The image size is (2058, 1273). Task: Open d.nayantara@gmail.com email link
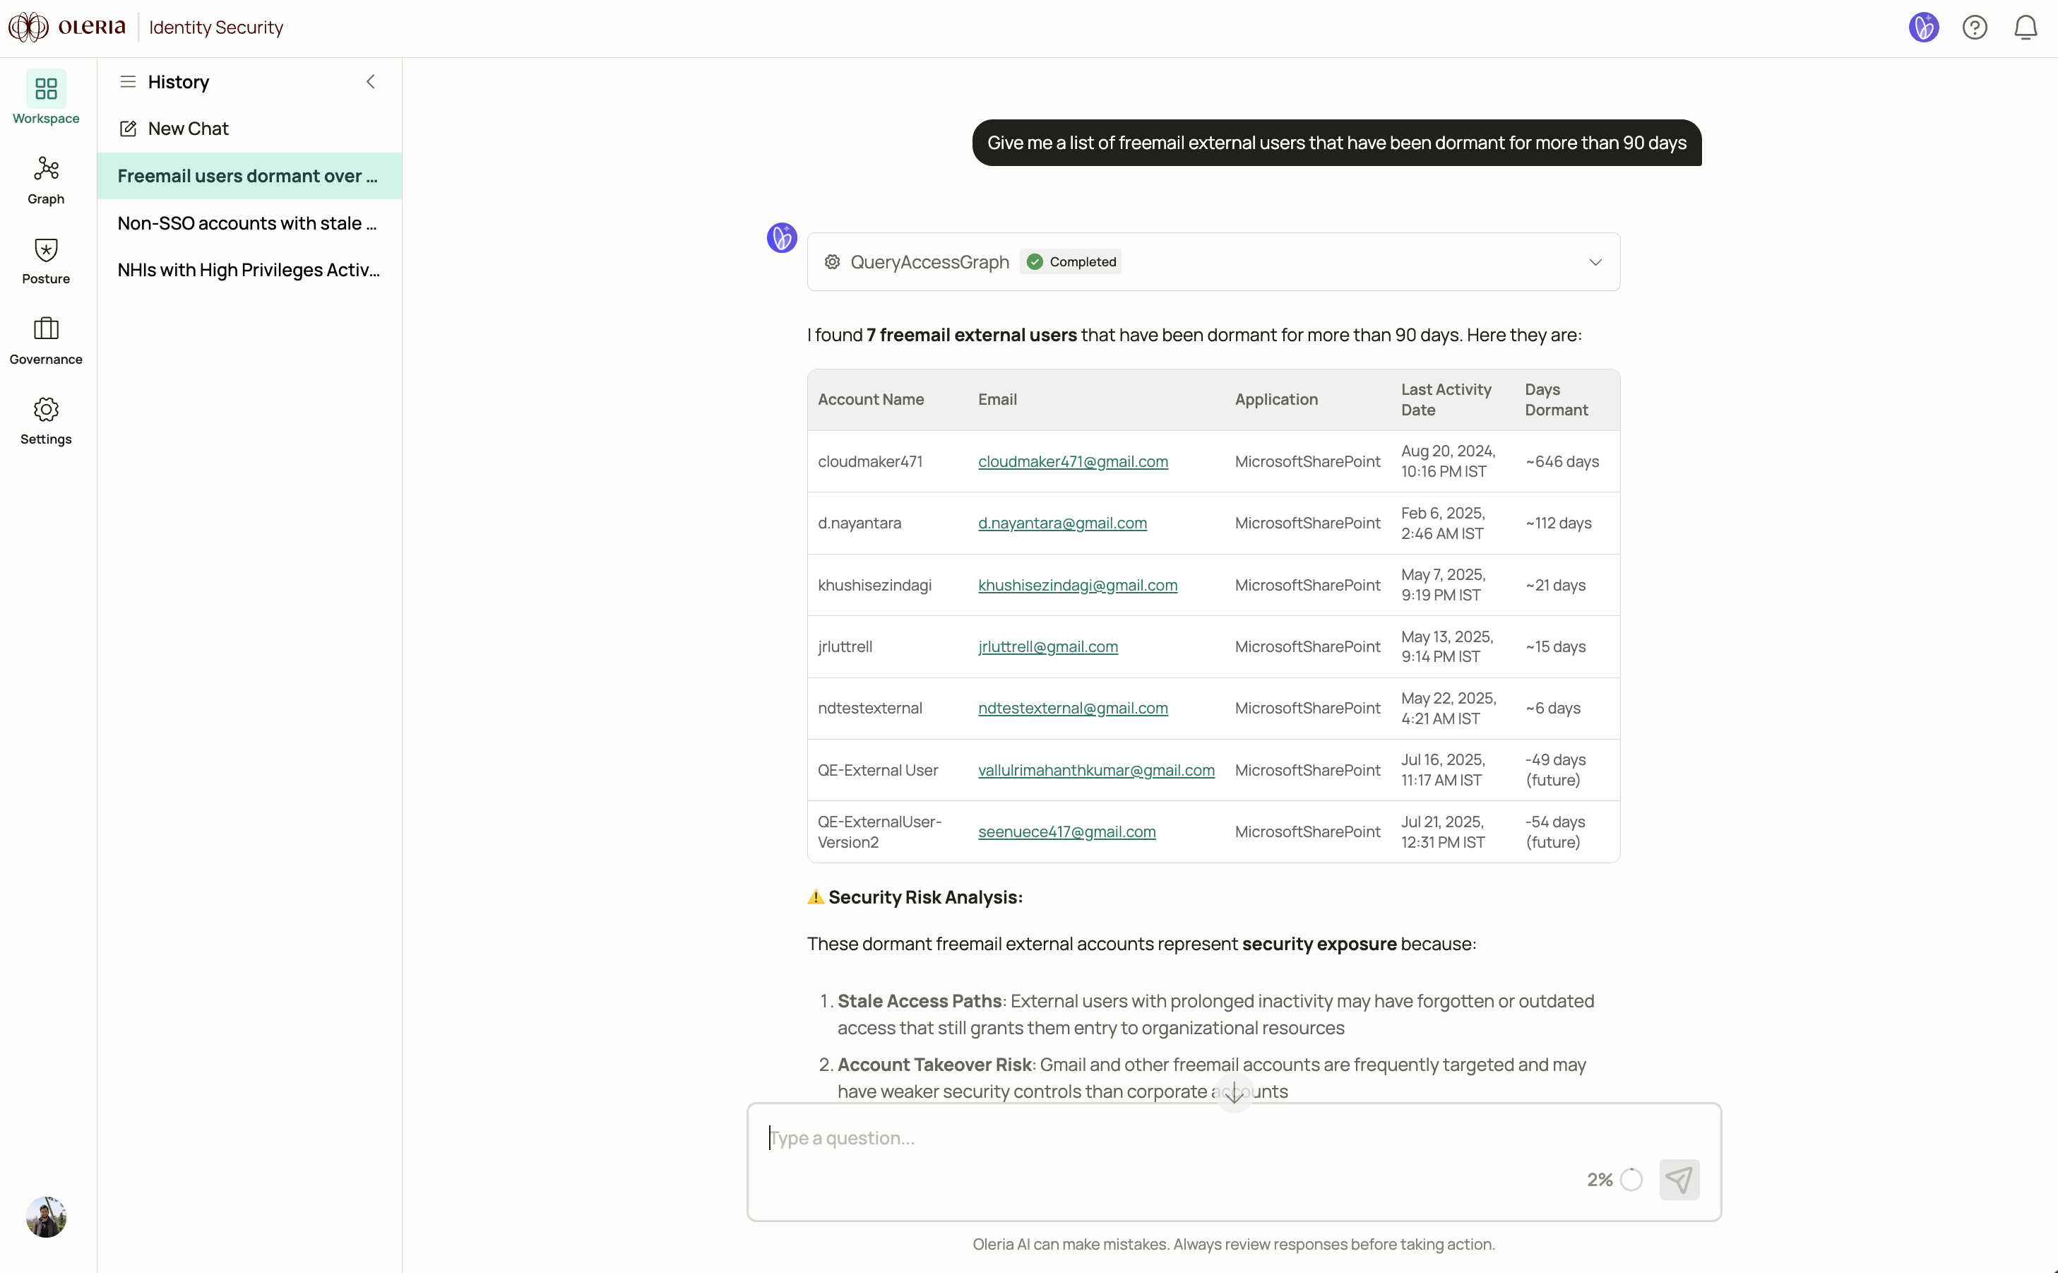click(x=1062, y=523)
